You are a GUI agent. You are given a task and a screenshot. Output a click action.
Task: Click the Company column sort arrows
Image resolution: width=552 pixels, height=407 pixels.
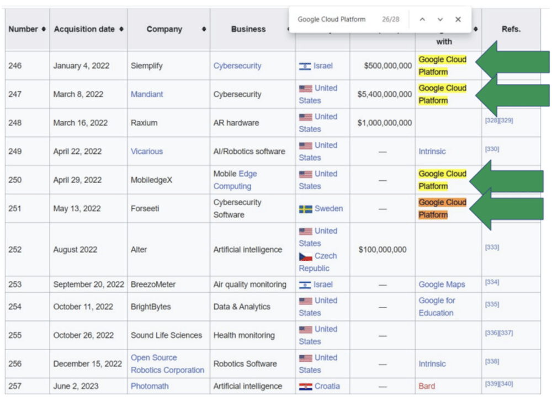204,29
